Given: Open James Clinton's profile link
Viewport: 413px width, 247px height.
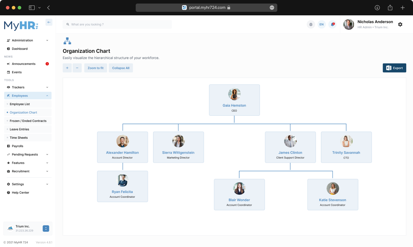Looking at the screenshot, I should [x=290, y=153].
